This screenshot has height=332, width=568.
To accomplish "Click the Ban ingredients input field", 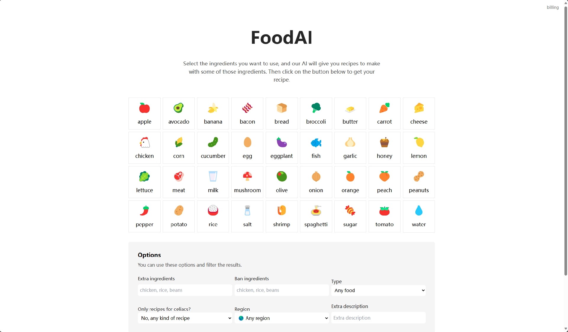I will click(281, 290).
